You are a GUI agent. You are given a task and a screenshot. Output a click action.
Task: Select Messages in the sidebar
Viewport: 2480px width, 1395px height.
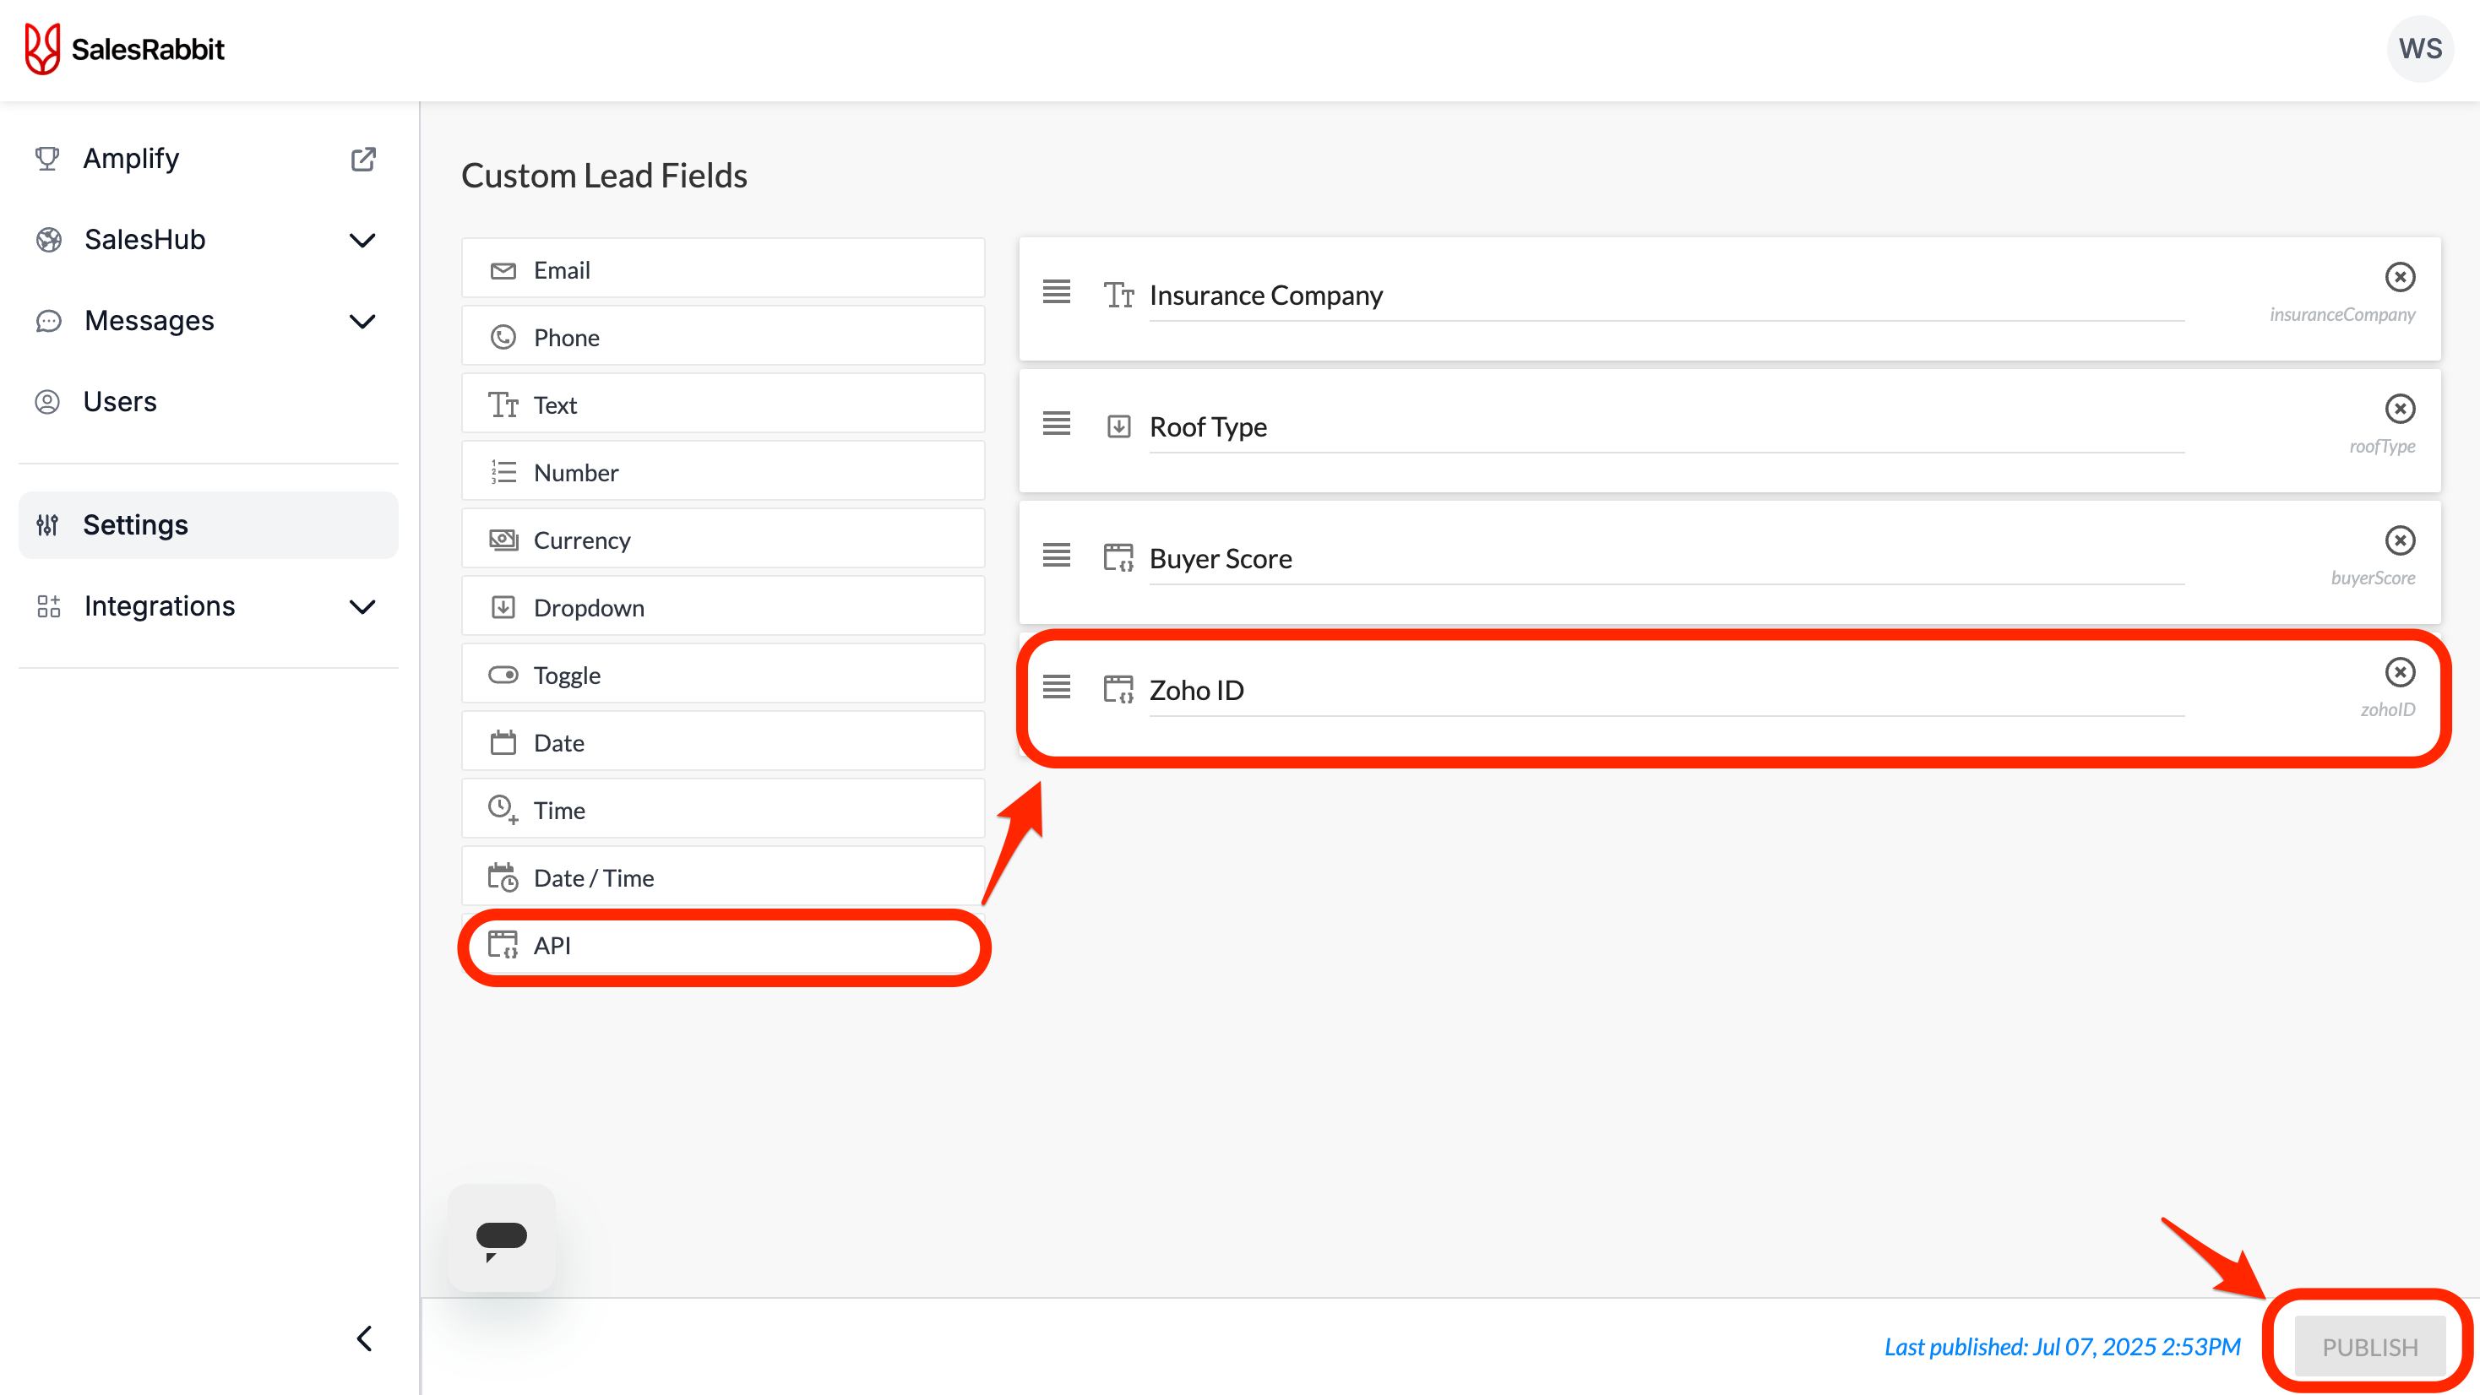[150, 321]
